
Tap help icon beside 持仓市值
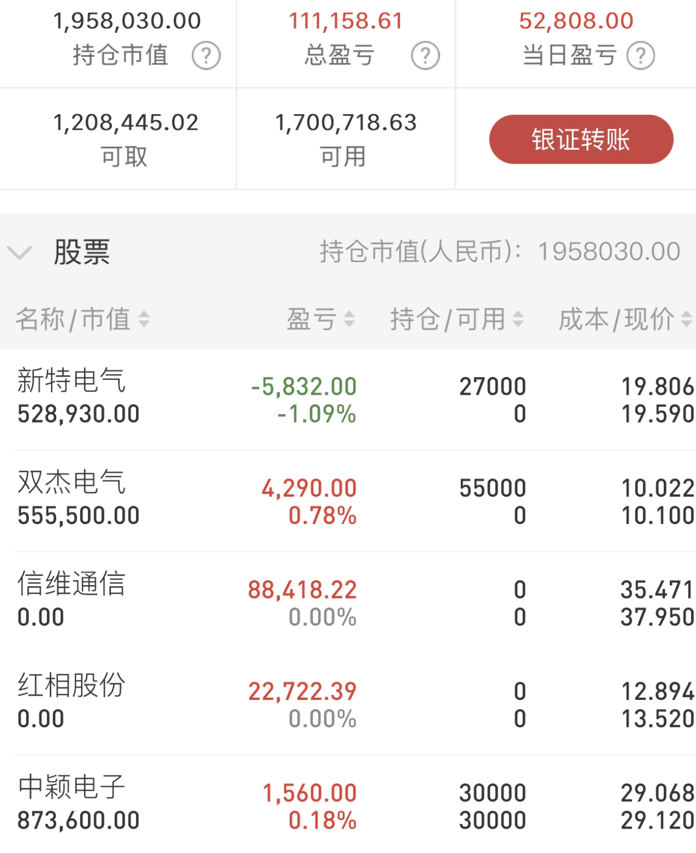click(206, 56)
